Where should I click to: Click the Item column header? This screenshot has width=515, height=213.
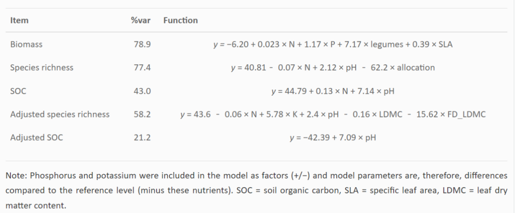pos(19,20)
